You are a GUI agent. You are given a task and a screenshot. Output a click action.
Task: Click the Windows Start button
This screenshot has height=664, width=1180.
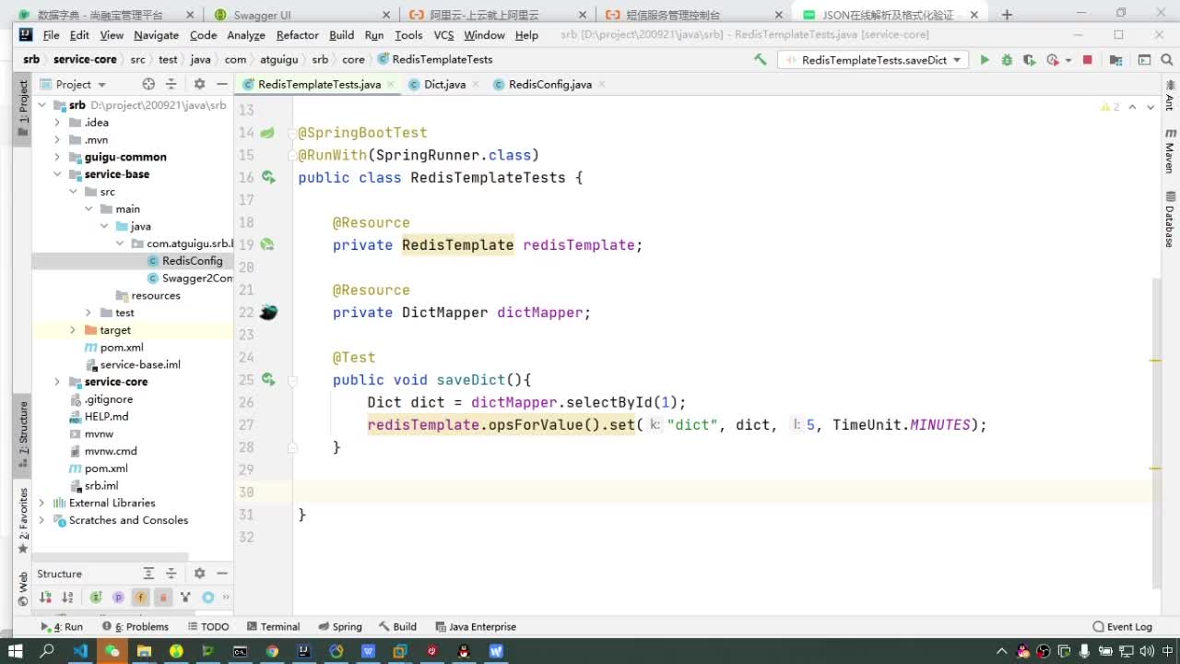pos(16,651)
